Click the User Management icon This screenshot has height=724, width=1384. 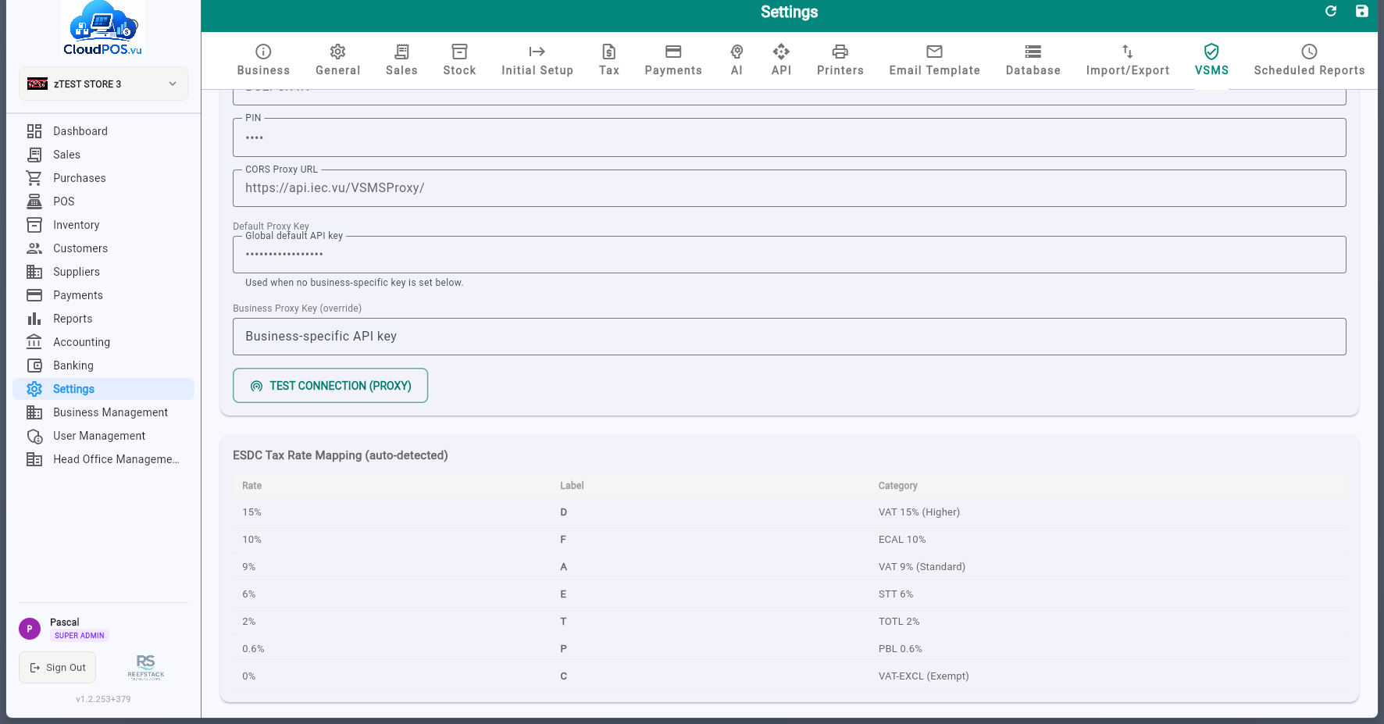[34, 436]
